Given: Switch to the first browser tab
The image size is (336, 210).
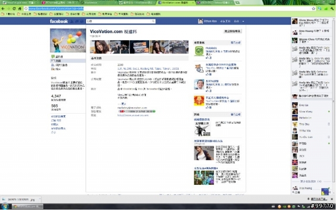Looking at the screenshot, I should (20, 3).
